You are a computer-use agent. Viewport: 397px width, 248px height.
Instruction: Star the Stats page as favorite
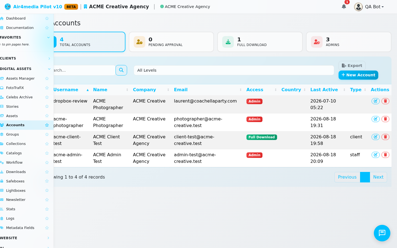click(x=47, y=209)
